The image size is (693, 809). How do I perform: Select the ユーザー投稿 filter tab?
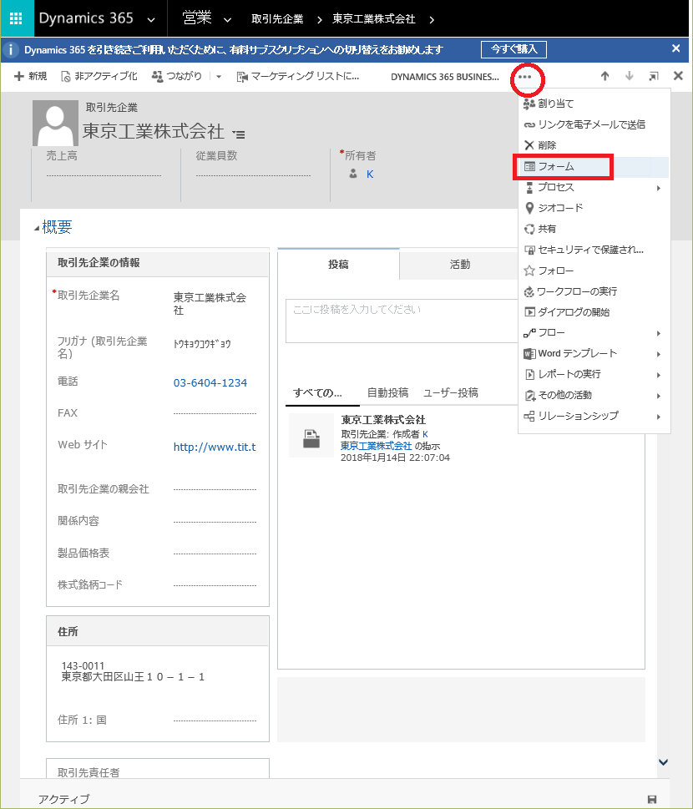pyautogui.click(x=451, y=393)
